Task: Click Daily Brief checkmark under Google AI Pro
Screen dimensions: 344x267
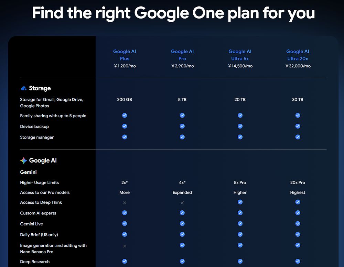Action: click(x=182, y=234)
